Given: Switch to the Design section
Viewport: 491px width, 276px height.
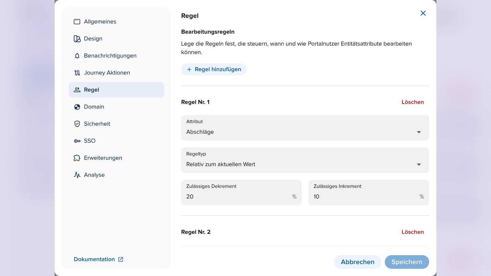Looking at the screenshot, I should (x=116, y=39).
